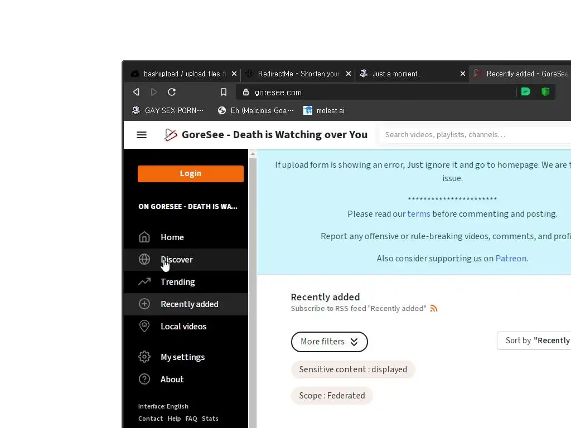Click the GoreSee site title text
Viewport: 571px width, 428px height.
pos(274,135)
